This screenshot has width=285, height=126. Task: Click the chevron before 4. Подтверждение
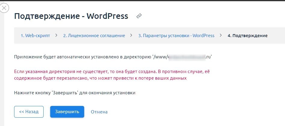coord(221,35)
